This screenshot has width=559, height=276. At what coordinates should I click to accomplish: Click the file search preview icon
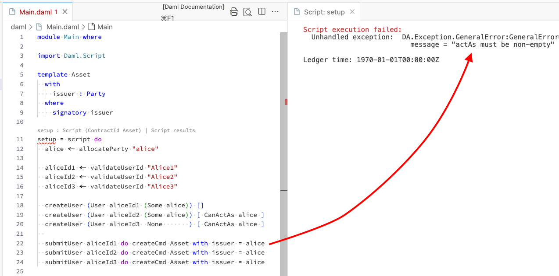click(x=247, y=12)
